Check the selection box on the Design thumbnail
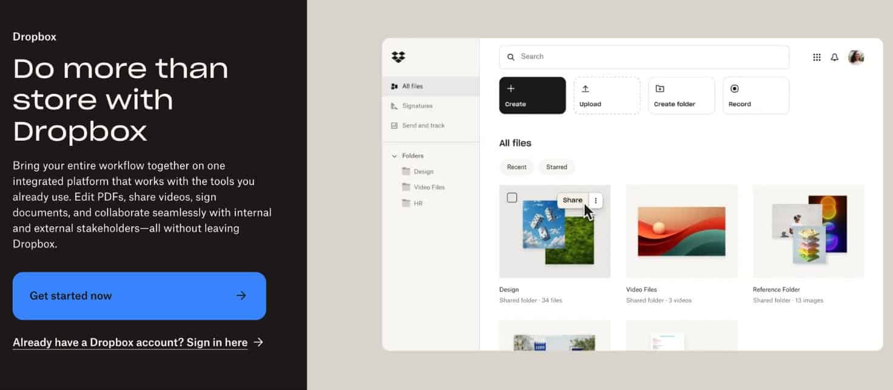 tap(512, 197)
